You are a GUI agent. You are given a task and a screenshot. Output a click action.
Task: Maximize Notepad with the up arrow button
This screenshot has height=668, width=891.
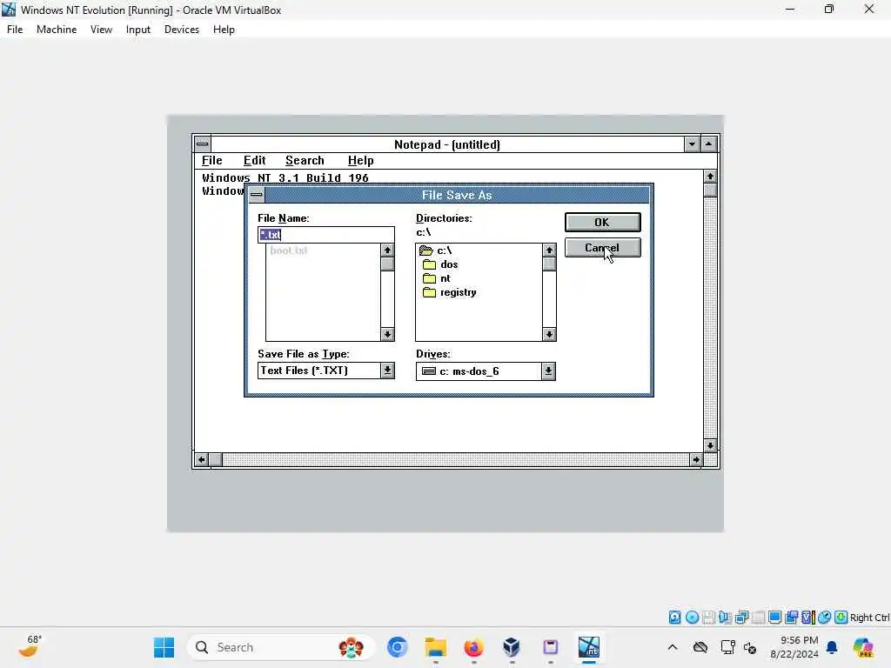pos(708,144)
